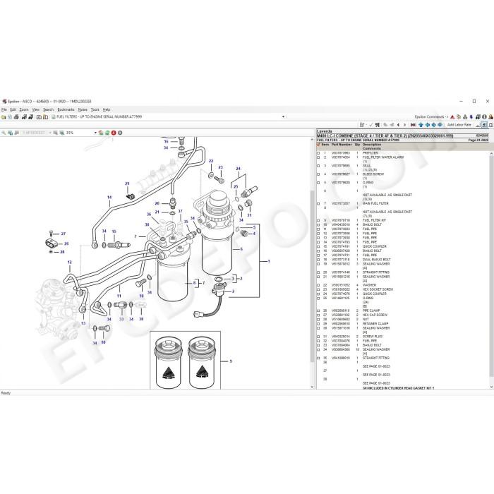Viewport: 494px width, 494px height.
Task: Click the blue up arrow navigation icon
Action: coord(421,125)
